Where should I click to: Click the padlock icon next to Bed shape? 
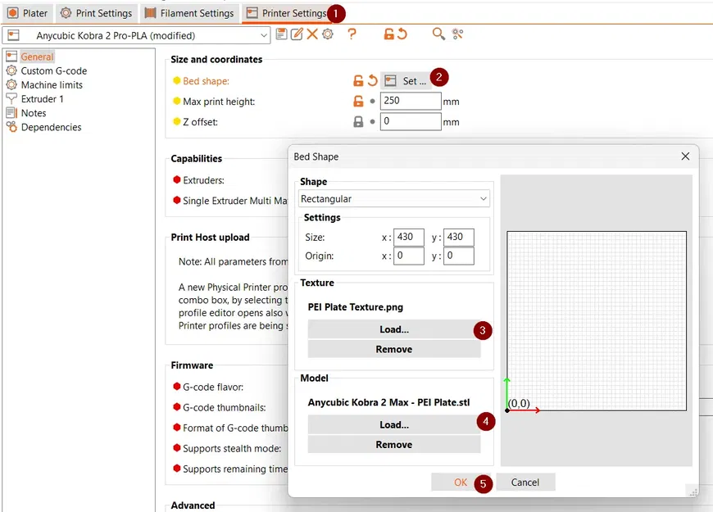click(358, 81)
